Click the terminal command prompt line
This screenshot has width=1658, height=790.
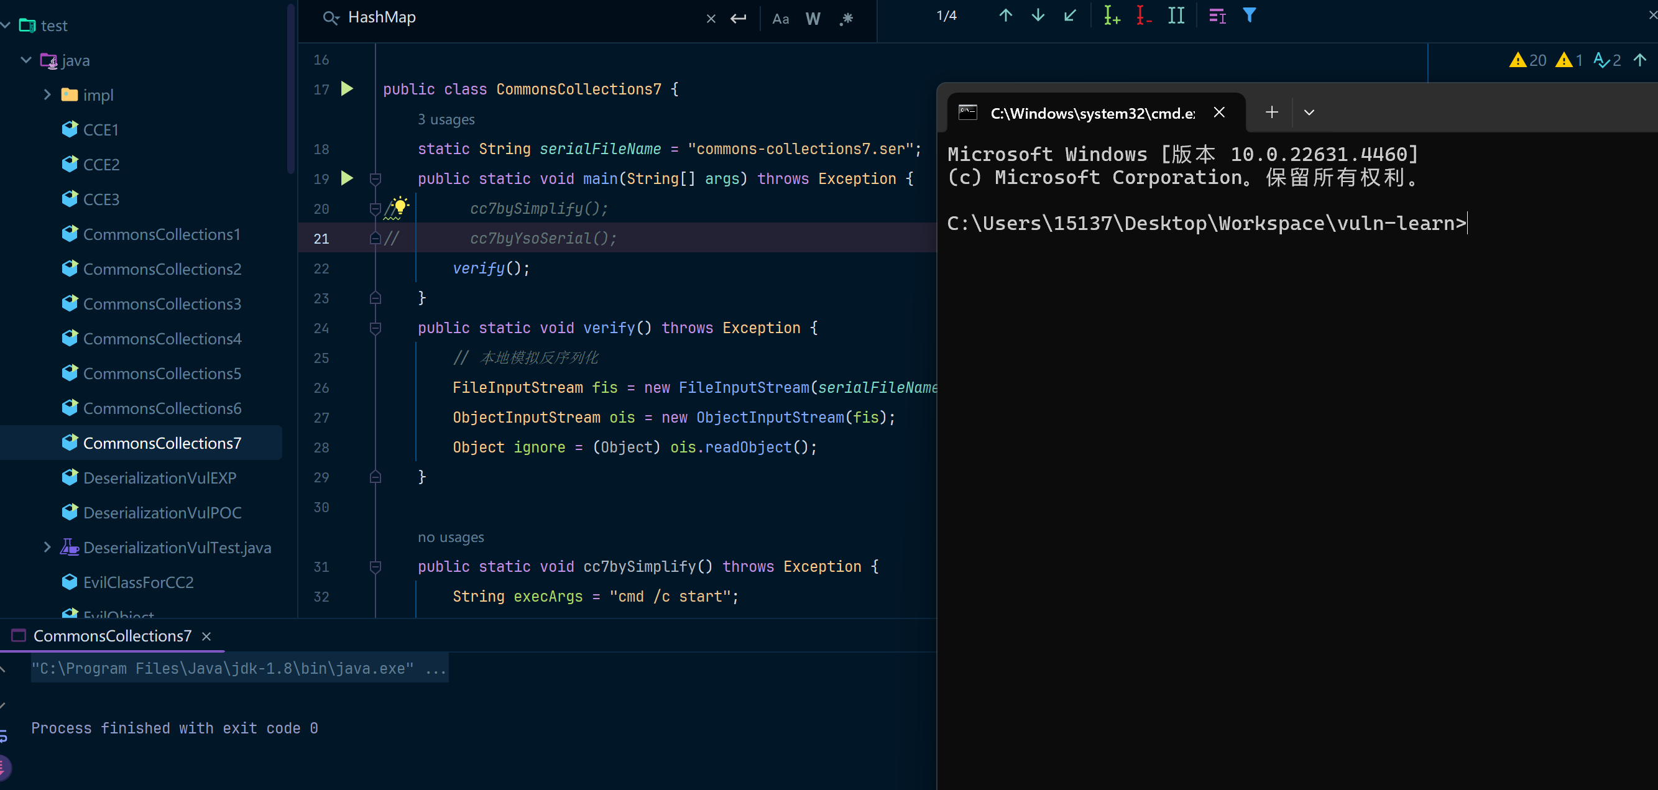coord(1207,223)
